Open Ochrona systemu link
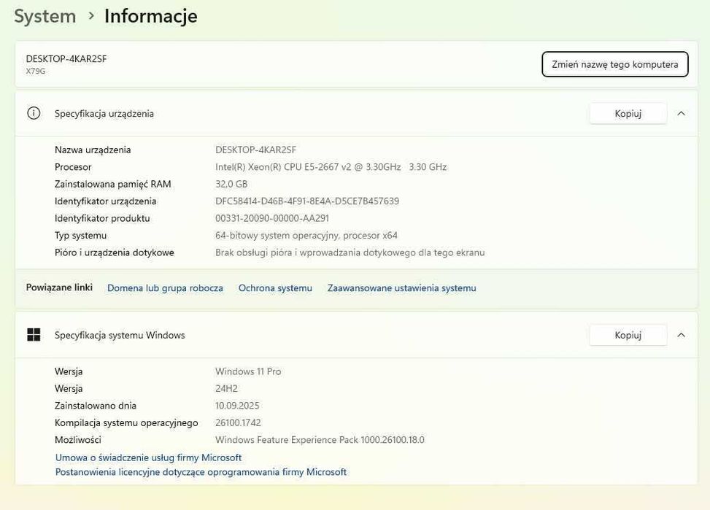Viewport: 710px width, 510px height. click(275, 288)
